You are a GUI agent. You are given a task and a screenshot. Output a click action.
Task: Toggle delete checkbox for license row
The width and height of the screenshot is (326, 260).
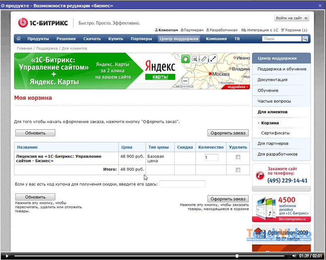click(x=238, y=157)
